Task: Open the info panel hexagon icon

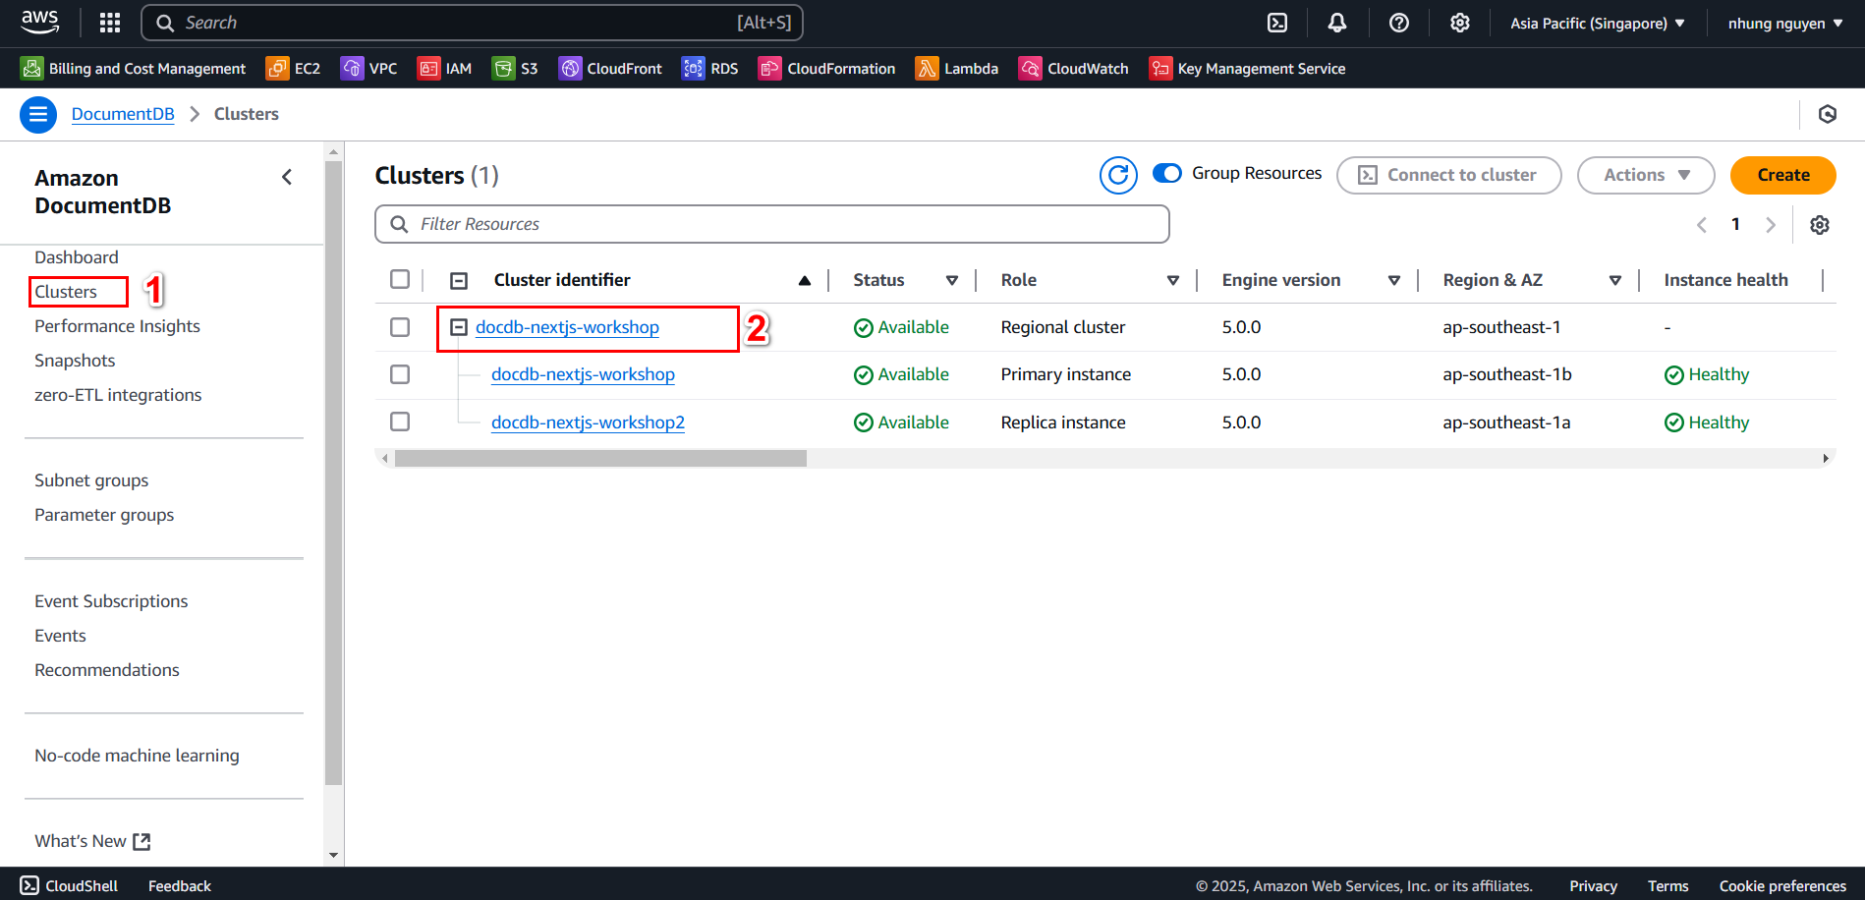Action: pos(1828,114)
